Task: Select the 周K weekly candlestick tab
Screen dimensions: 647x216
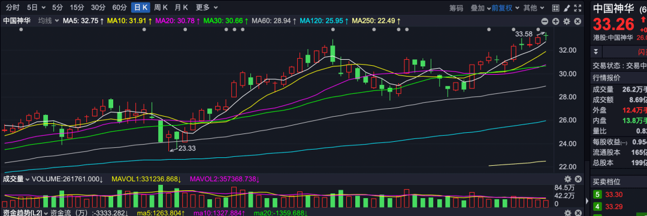Action: tap(161, 7)
